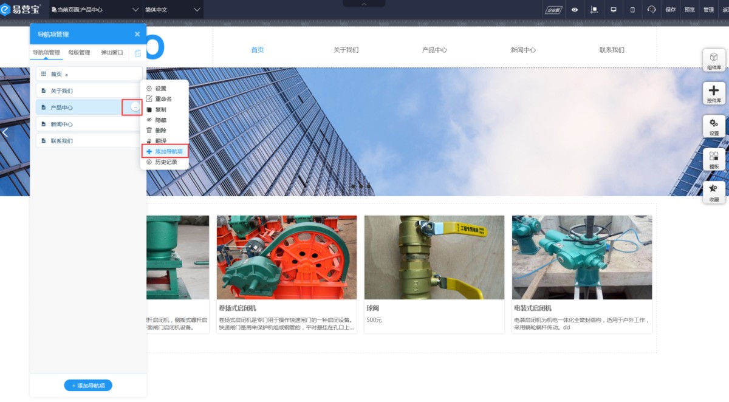Open the 简体中文 language dropdown
Viewport: 729px width, 402px height.
(173, 10)
